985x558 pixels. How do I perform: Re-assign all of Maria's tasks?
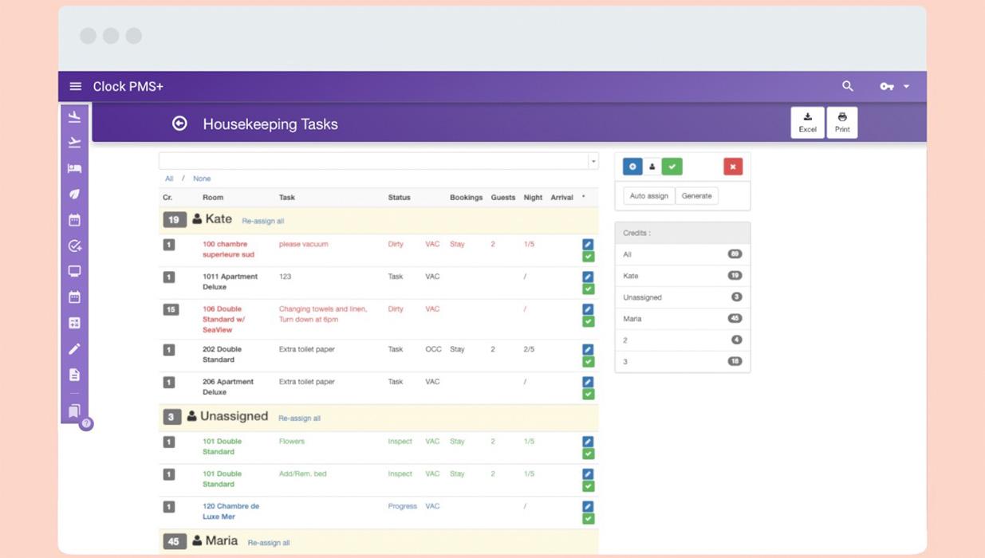[269, 543]
